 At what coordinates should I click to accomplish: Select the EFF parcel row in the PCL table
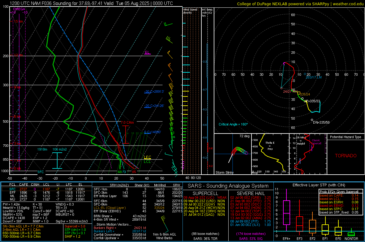(x=47, y=193)
